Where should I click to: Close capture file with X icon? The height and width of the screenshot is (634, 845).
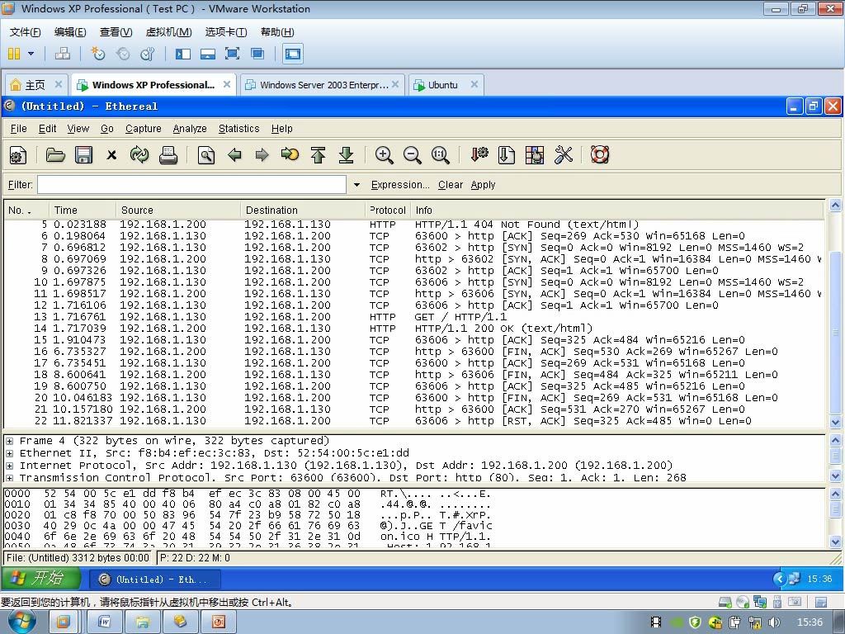[x=111, y=155]
